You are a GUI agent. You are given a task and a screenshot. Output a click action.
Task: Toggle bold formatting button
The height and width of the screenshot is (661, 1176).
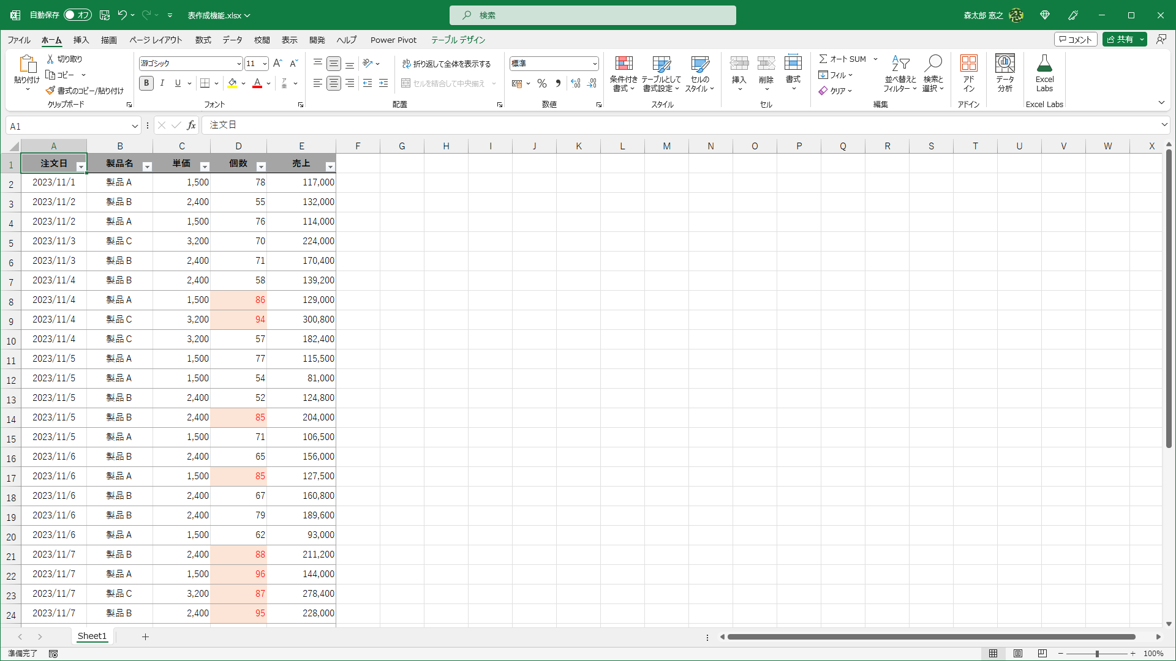point(146,83)
